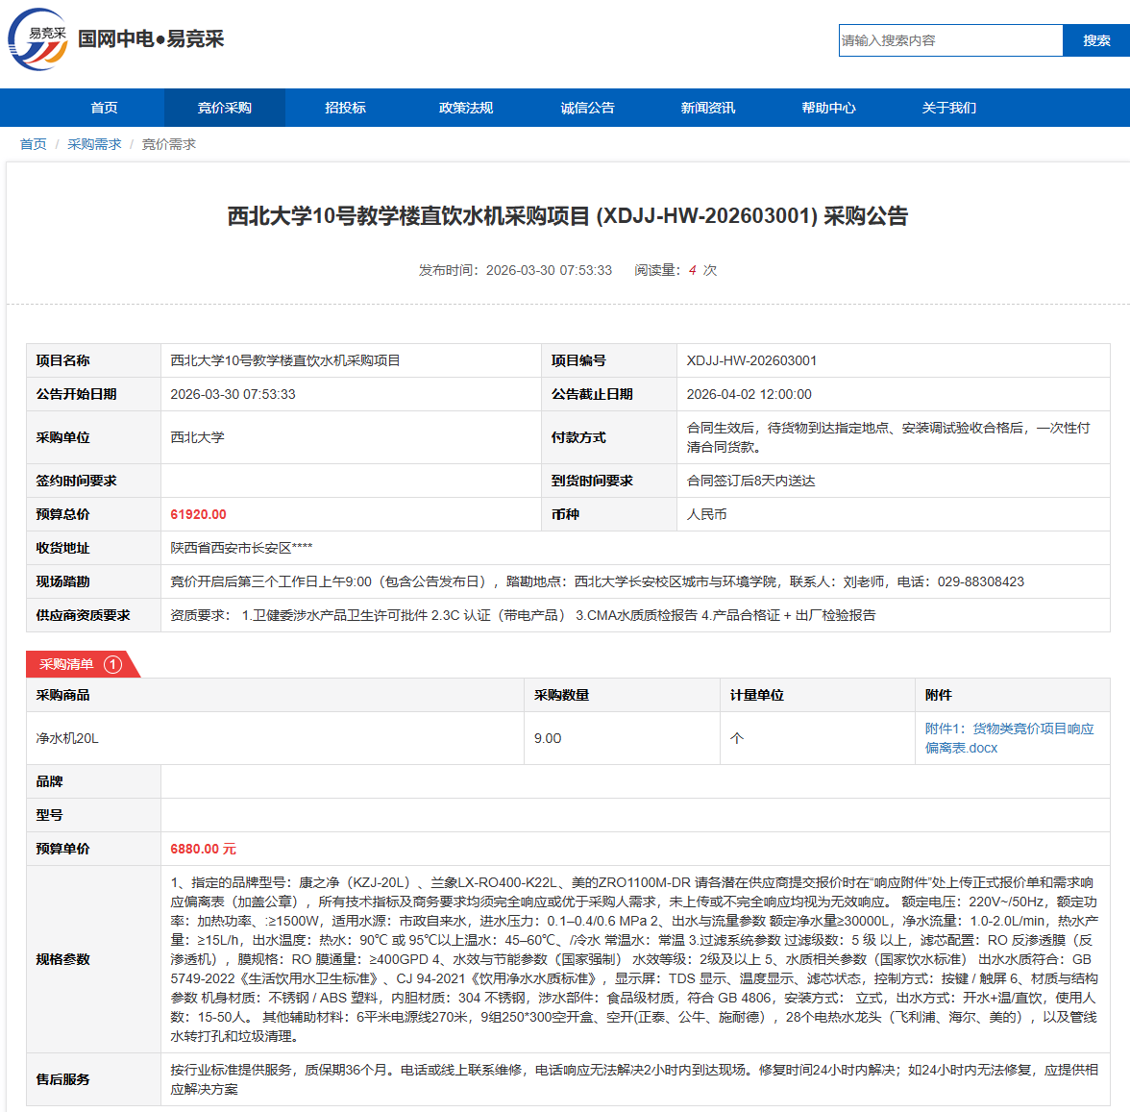The width and height of the screenshot is (1130, 1112).
Task: Focus the search content input field
Action: (x=949, y=40)
